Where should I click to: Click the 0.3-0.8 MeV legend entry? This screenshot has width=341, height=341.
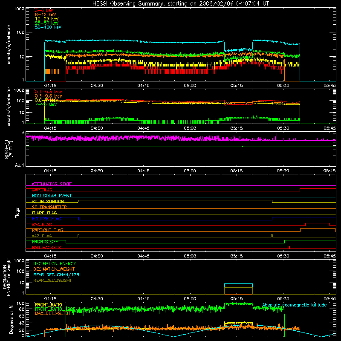(49, 96)
